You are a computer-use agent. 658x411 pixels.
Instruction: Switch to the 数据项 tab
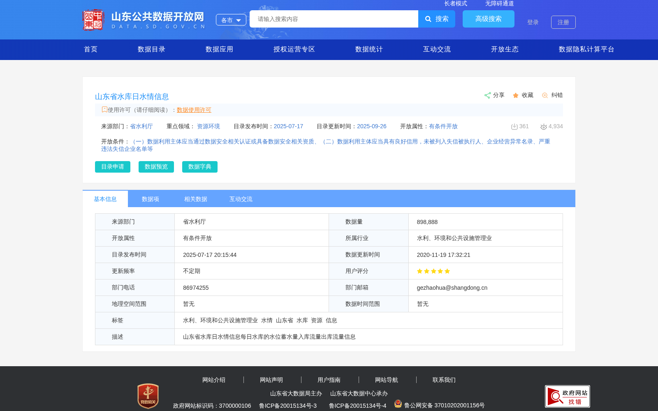pyautogui.click(x=151, y=199)
